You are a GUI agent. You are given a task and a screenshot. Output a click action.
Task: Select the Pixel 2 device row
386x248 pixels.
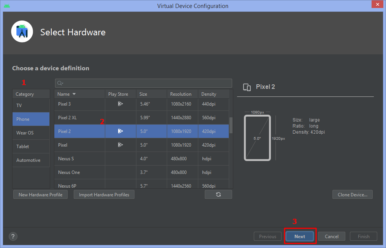coord(142,131)
